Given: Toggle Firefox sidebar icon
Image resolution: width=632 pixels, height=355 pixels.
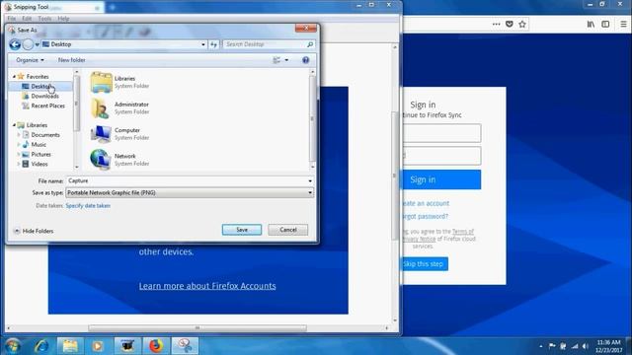Looking at the screenshot, I should click(605, 24).
